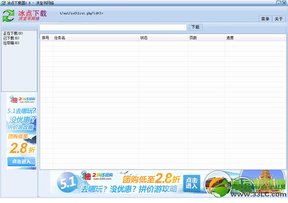Click the 冰点下载 red title text
The width and height of the screenshot is (288, 203).
33,14
